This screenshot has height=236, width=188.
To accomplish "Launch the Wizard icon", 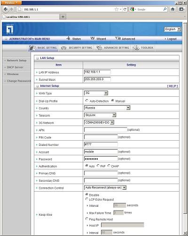I will 93,38.
